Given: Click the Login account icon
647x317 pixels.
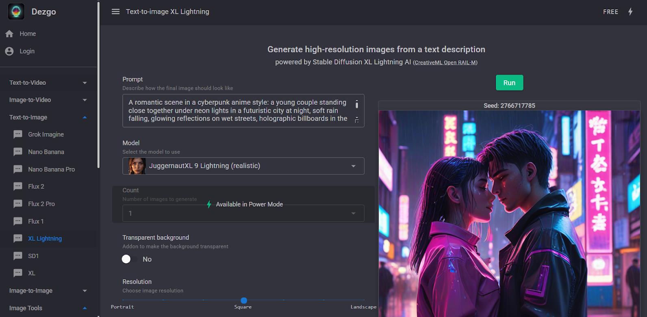Looking at the screenshot, I should (x=9, y=51).
